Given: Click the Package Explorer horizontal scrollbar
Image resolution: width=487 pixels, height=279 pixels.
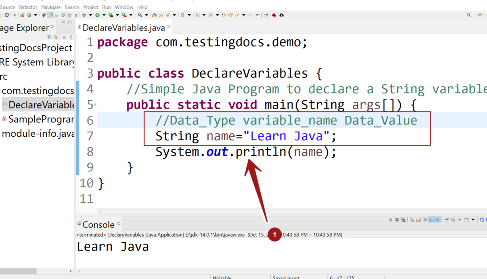Looking at the screenshot, I should click(x=18, y=271).
